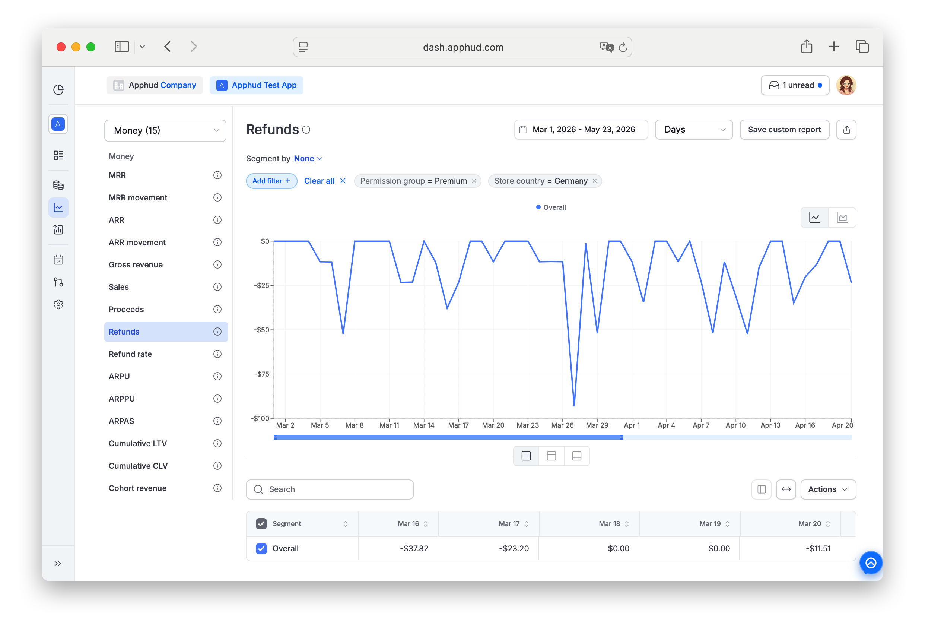Open Safari sidebar options chevron
This screenshot has height=637, width=925.
coord(142,47)
